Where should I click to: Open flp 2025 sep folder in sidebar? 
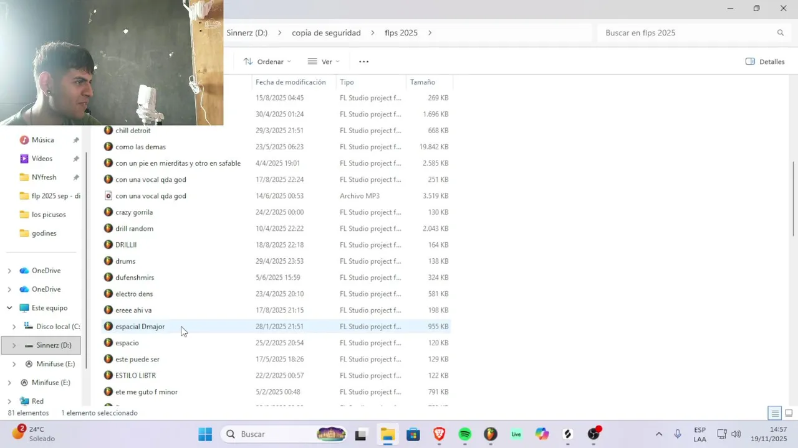pos(50,196)
